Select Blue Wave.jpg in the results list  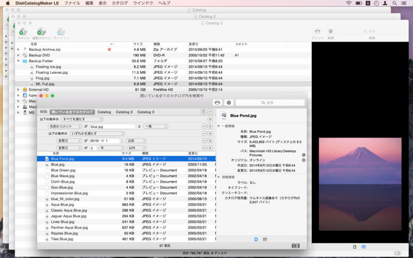tap(62, 176)
